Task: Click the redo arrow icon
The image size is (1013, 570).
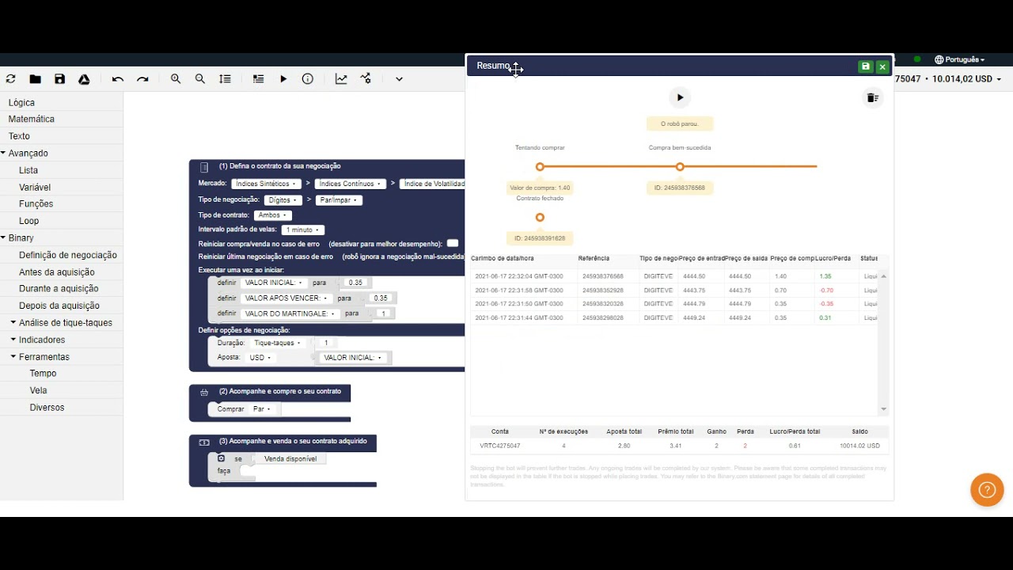Action: 142,79
